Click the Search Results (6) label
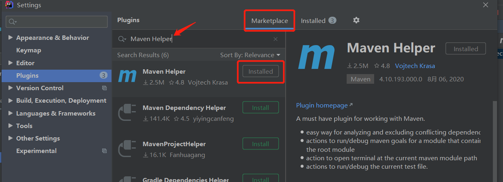This screenshot has height=182, width=503. pyautogui.click(x=143, y=55)
